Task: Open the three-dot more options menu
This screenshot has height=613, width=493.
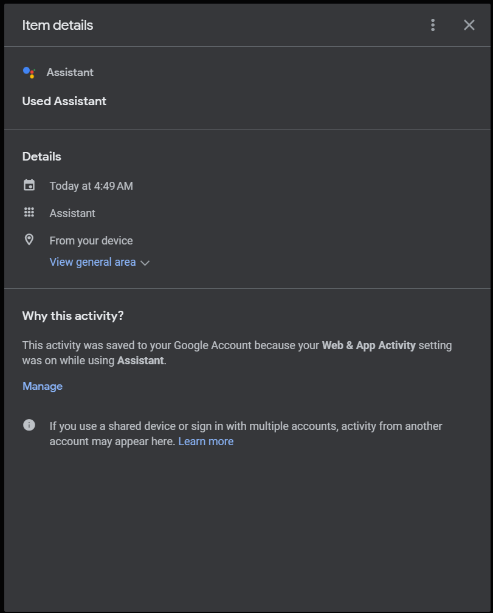Action: point(433,25)
